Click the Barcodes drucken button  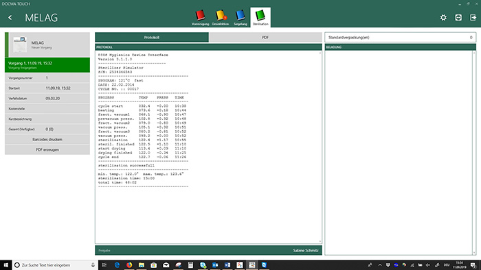47,139
